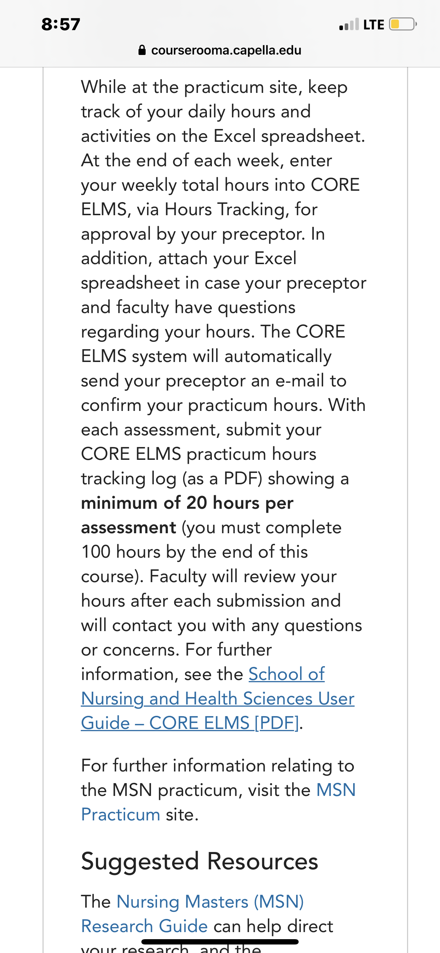Tap the 'Suggested Resources' heading
The width and height of the screenshot is (440, 953).
click(x=200, y=861)
